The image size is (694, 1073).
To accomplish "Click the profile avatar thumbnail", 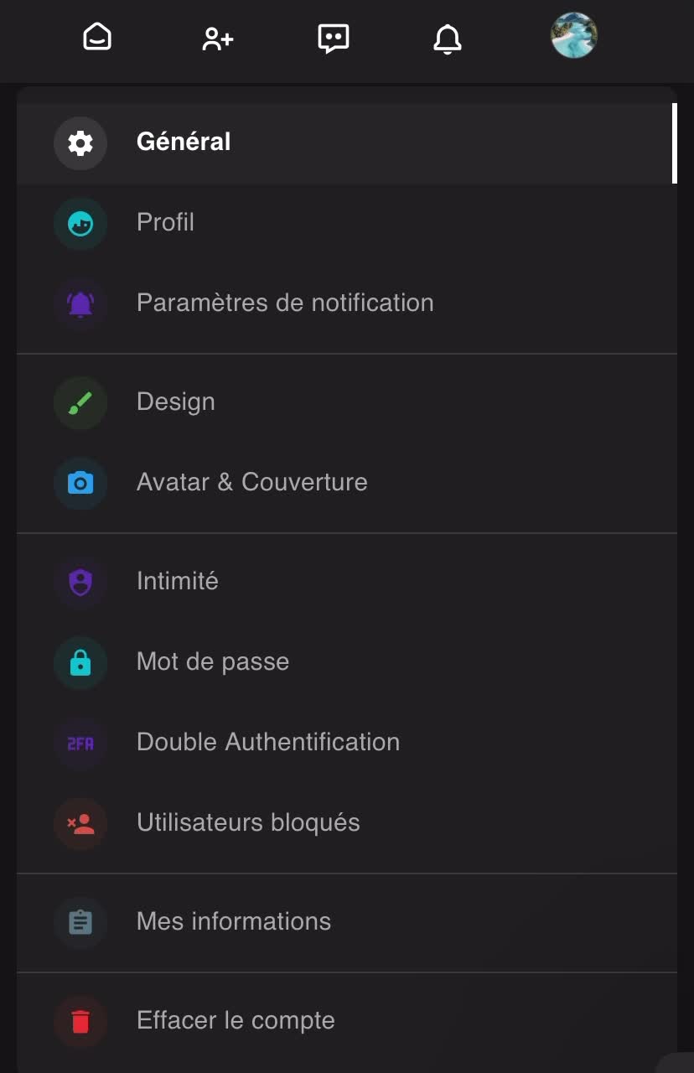I will (573, 35).
